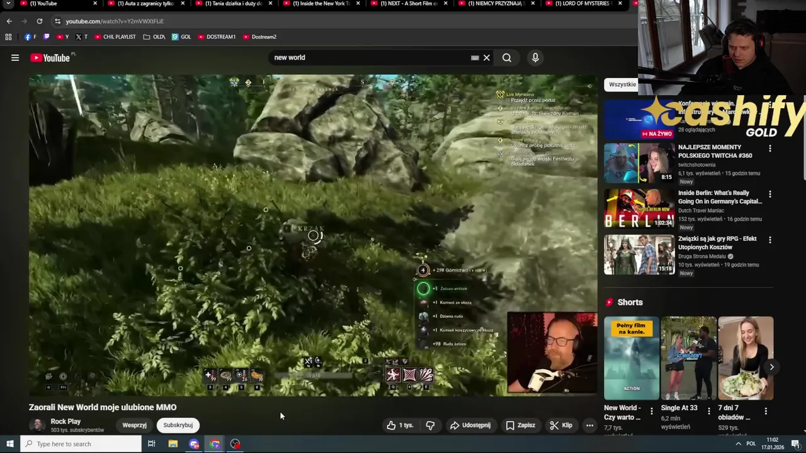Show hidden system tray icons
The image size is (806, 453).
tap(738, 444)
